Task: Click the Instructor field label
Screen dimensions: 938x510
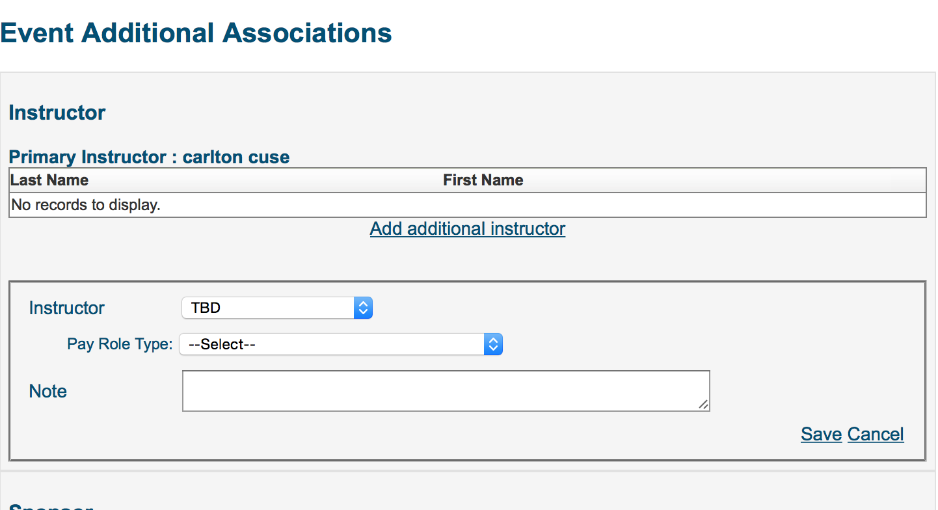Action: click(66, 308)
